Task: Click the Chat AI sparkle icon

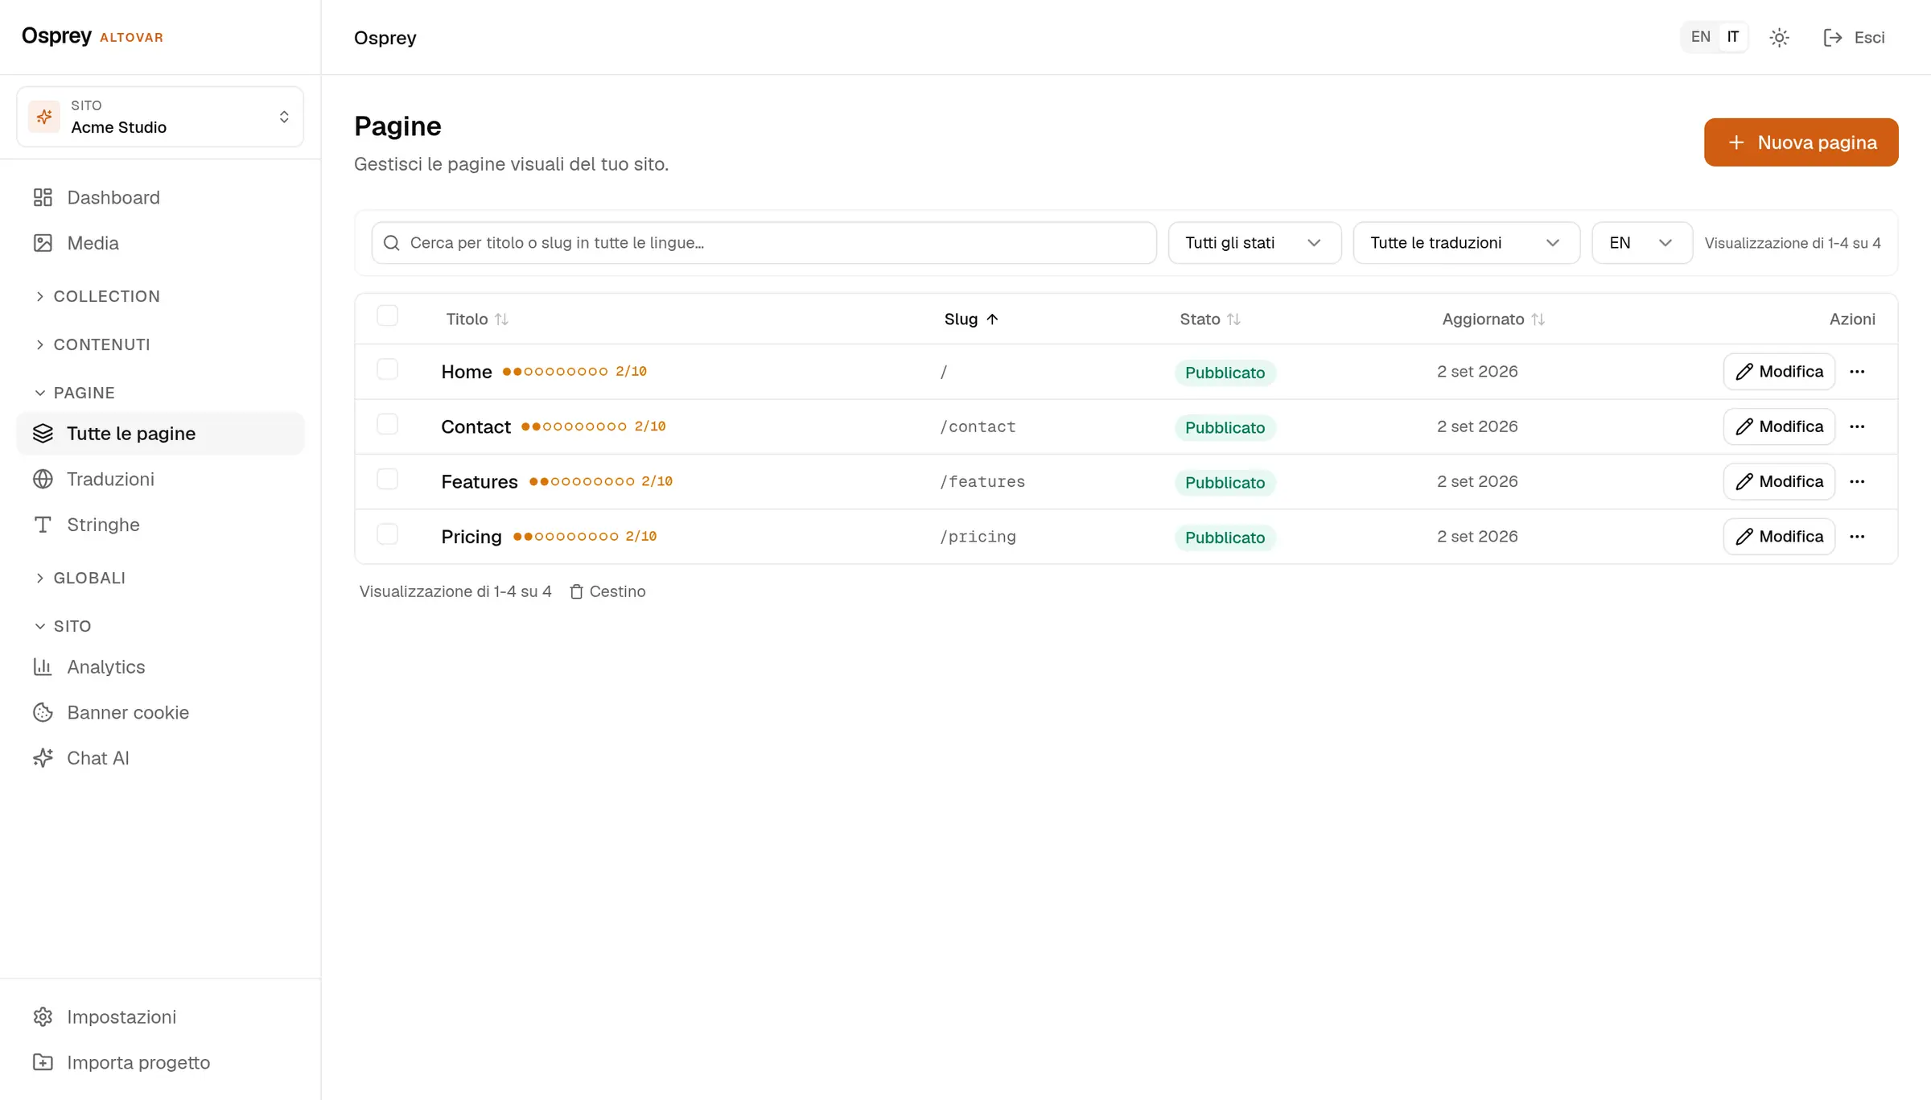Action: pyautogui.click(x=43, y=758)
